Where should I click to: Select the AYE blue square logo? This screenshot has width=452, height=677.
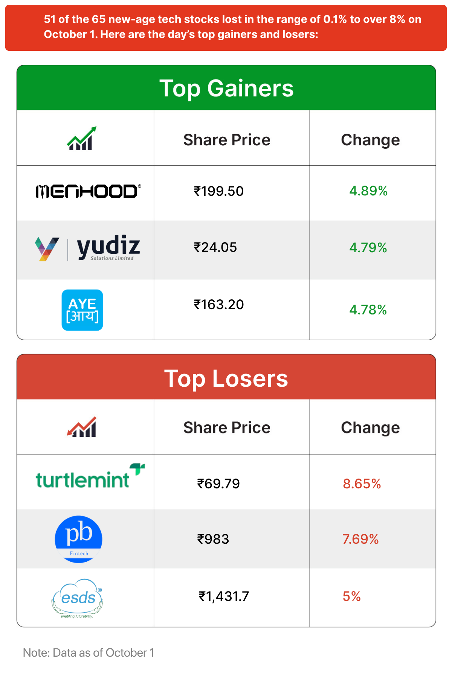[x=82, y=310]
